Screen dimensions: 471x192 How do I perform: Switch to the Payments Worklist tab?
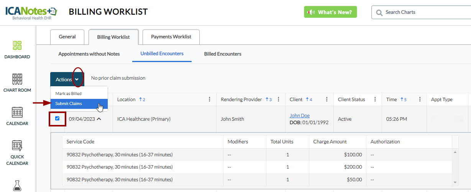pyautogui.click(x=171, y=37)
